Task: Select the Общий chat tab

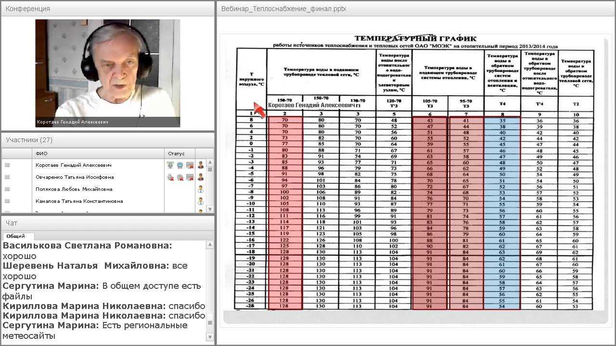Action: 16,236
